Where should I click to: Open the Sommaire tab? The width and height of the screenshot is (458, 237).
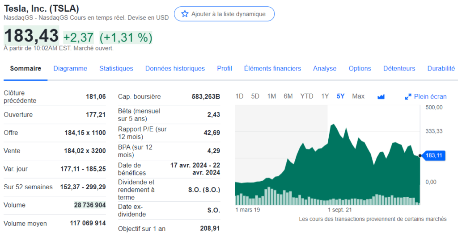tap(25, 68)
